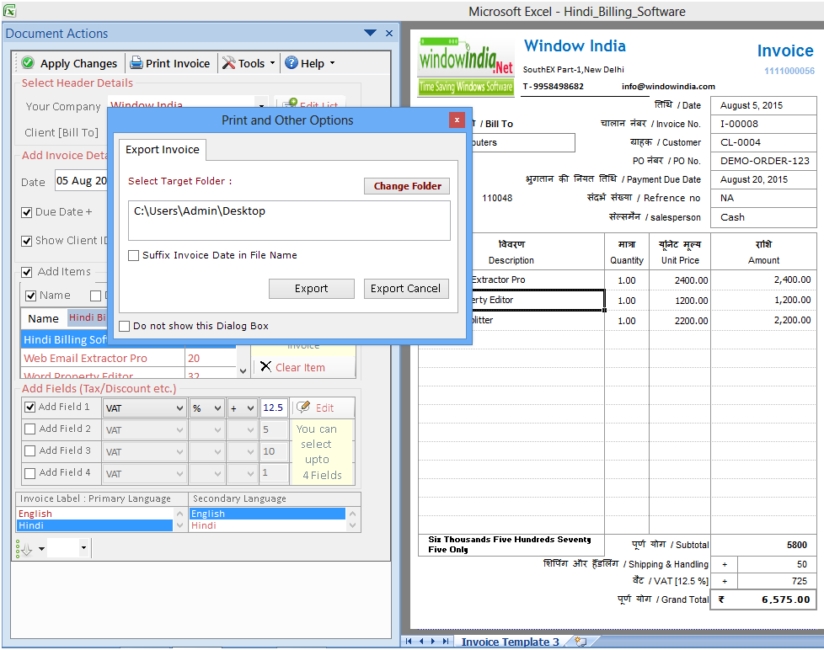Click the Tools wrench icon
The image size is (824, 650).
[x=228, y=63]
